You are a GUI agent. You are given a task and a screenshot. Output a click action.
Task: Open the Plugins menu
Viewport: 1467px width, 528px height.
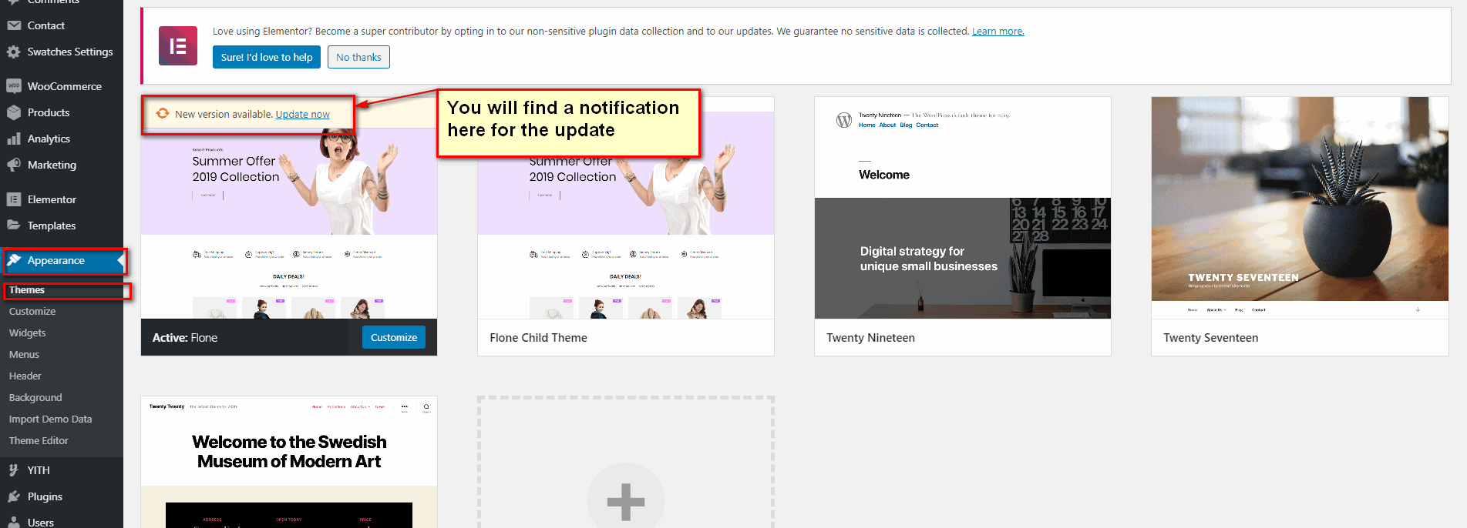(45, 496)
